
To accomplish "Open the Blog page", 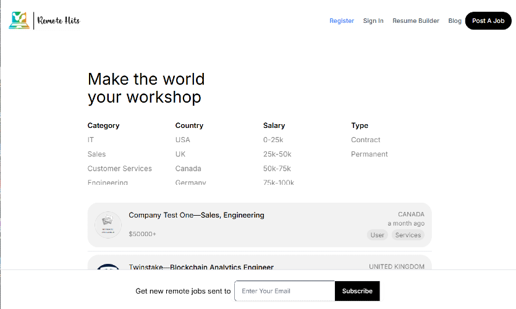I will 455,21.
